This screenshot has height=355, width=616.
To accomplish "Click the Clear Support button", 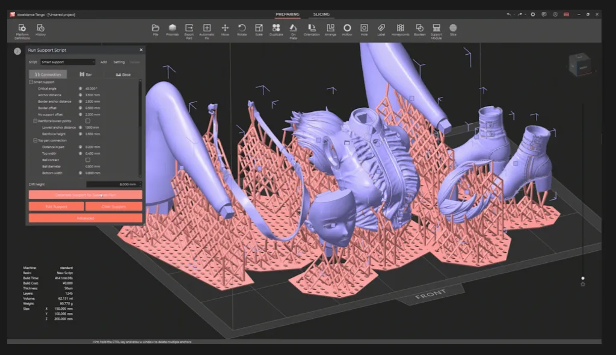I will [x=114, y=206].
